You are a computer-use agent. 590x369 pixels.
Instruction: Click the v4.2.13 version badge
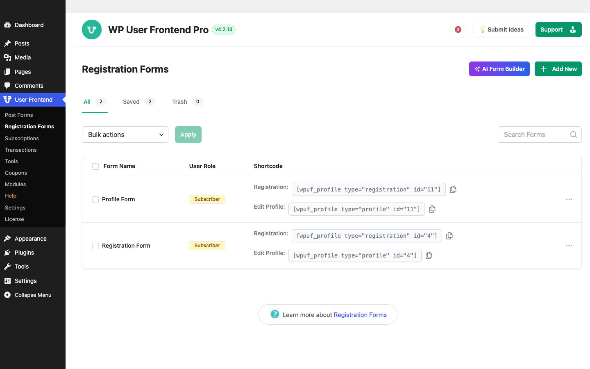click(224, 30)
